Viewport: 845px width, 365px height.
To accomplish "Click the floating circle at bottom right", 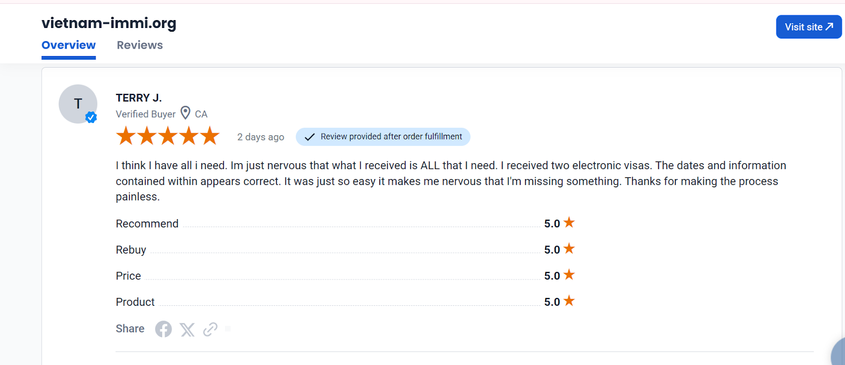I will tap(839, 353).
